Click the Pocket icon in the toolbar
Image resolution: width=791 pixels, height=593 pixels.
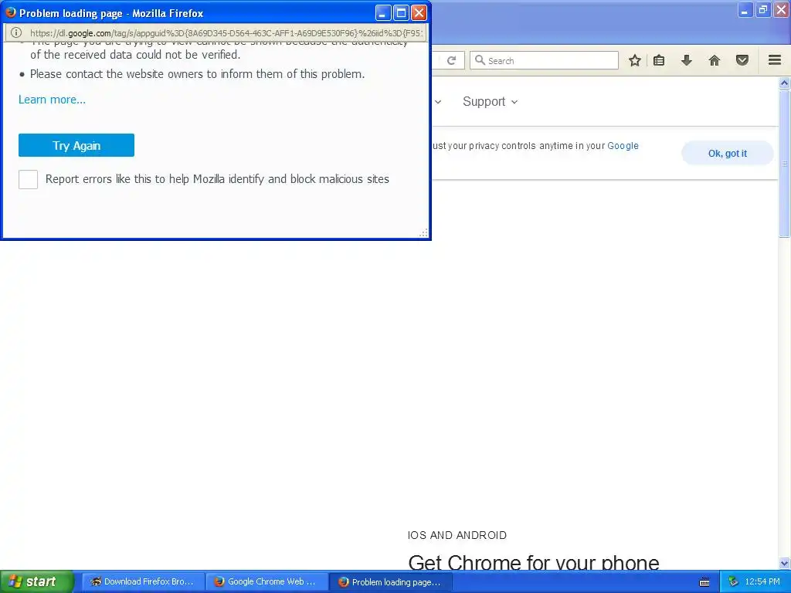point(742,60)
